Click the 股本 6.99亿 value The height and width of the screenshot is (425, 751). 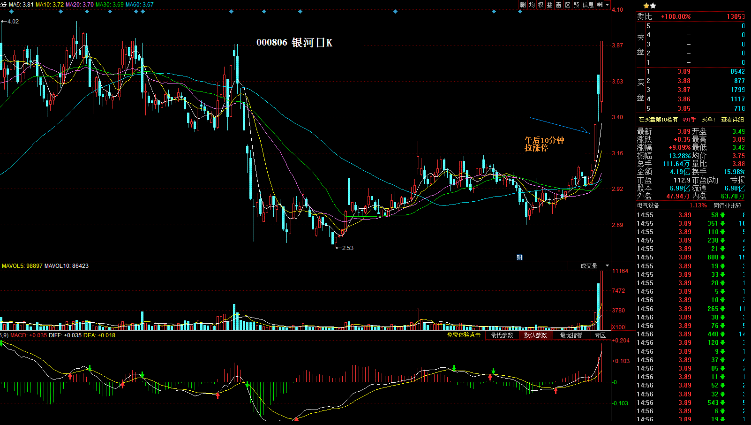click(680, 188)
